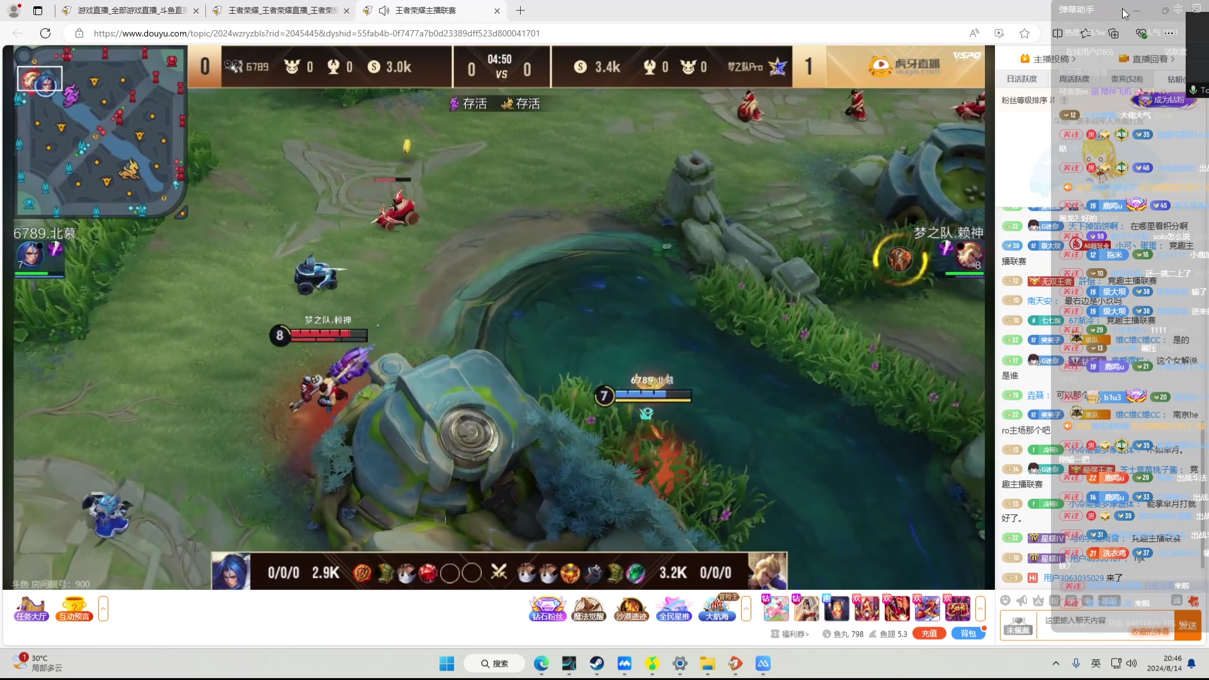1209x680 pixels.
Task: Open a new browser tab with plus button
Action: coord(520,11)
